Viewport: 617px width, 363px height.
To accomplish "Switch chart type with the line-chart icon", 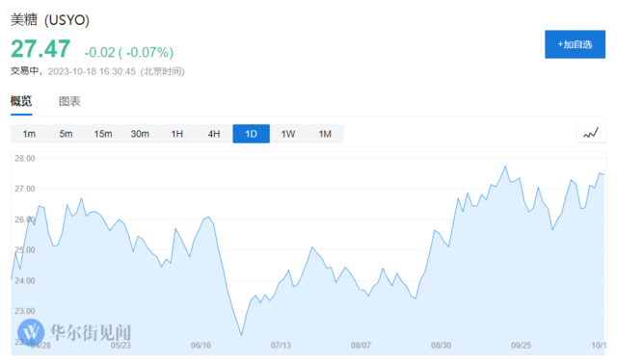I will [591, 134].
